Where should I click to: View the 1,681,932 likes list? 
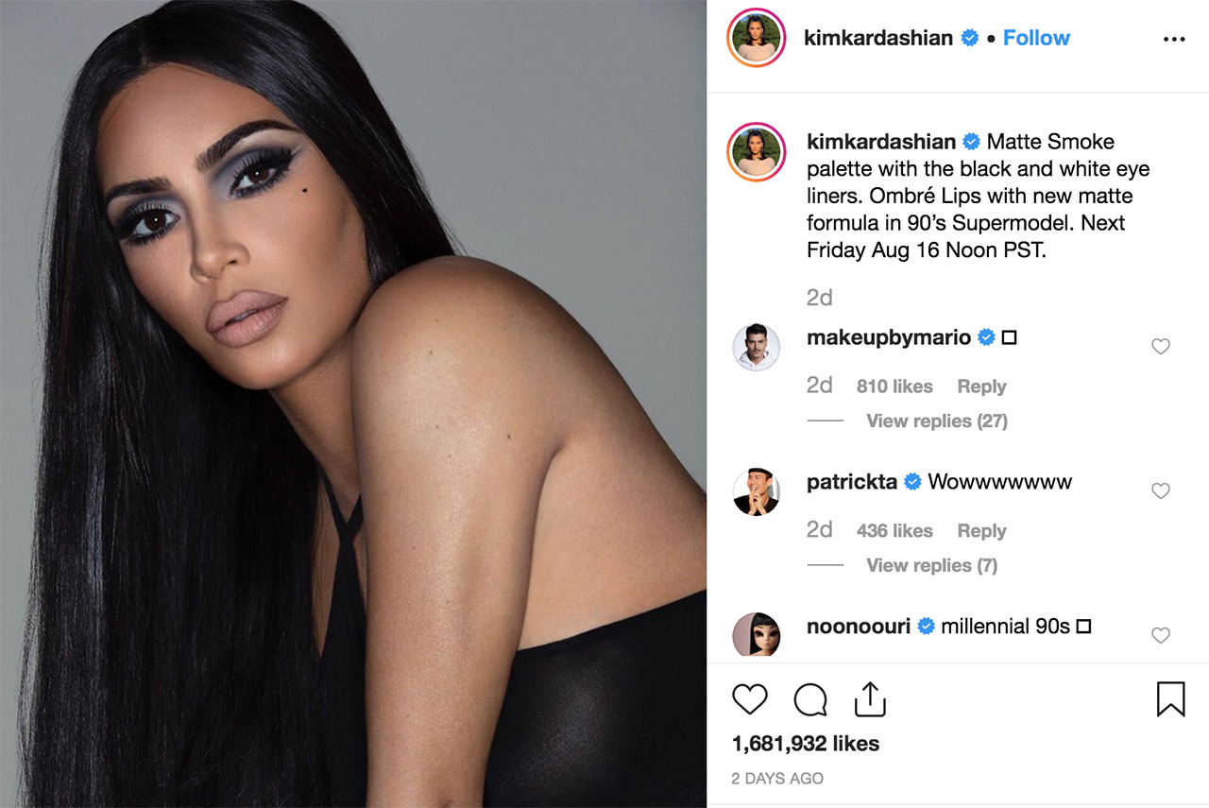click(806, 744)
